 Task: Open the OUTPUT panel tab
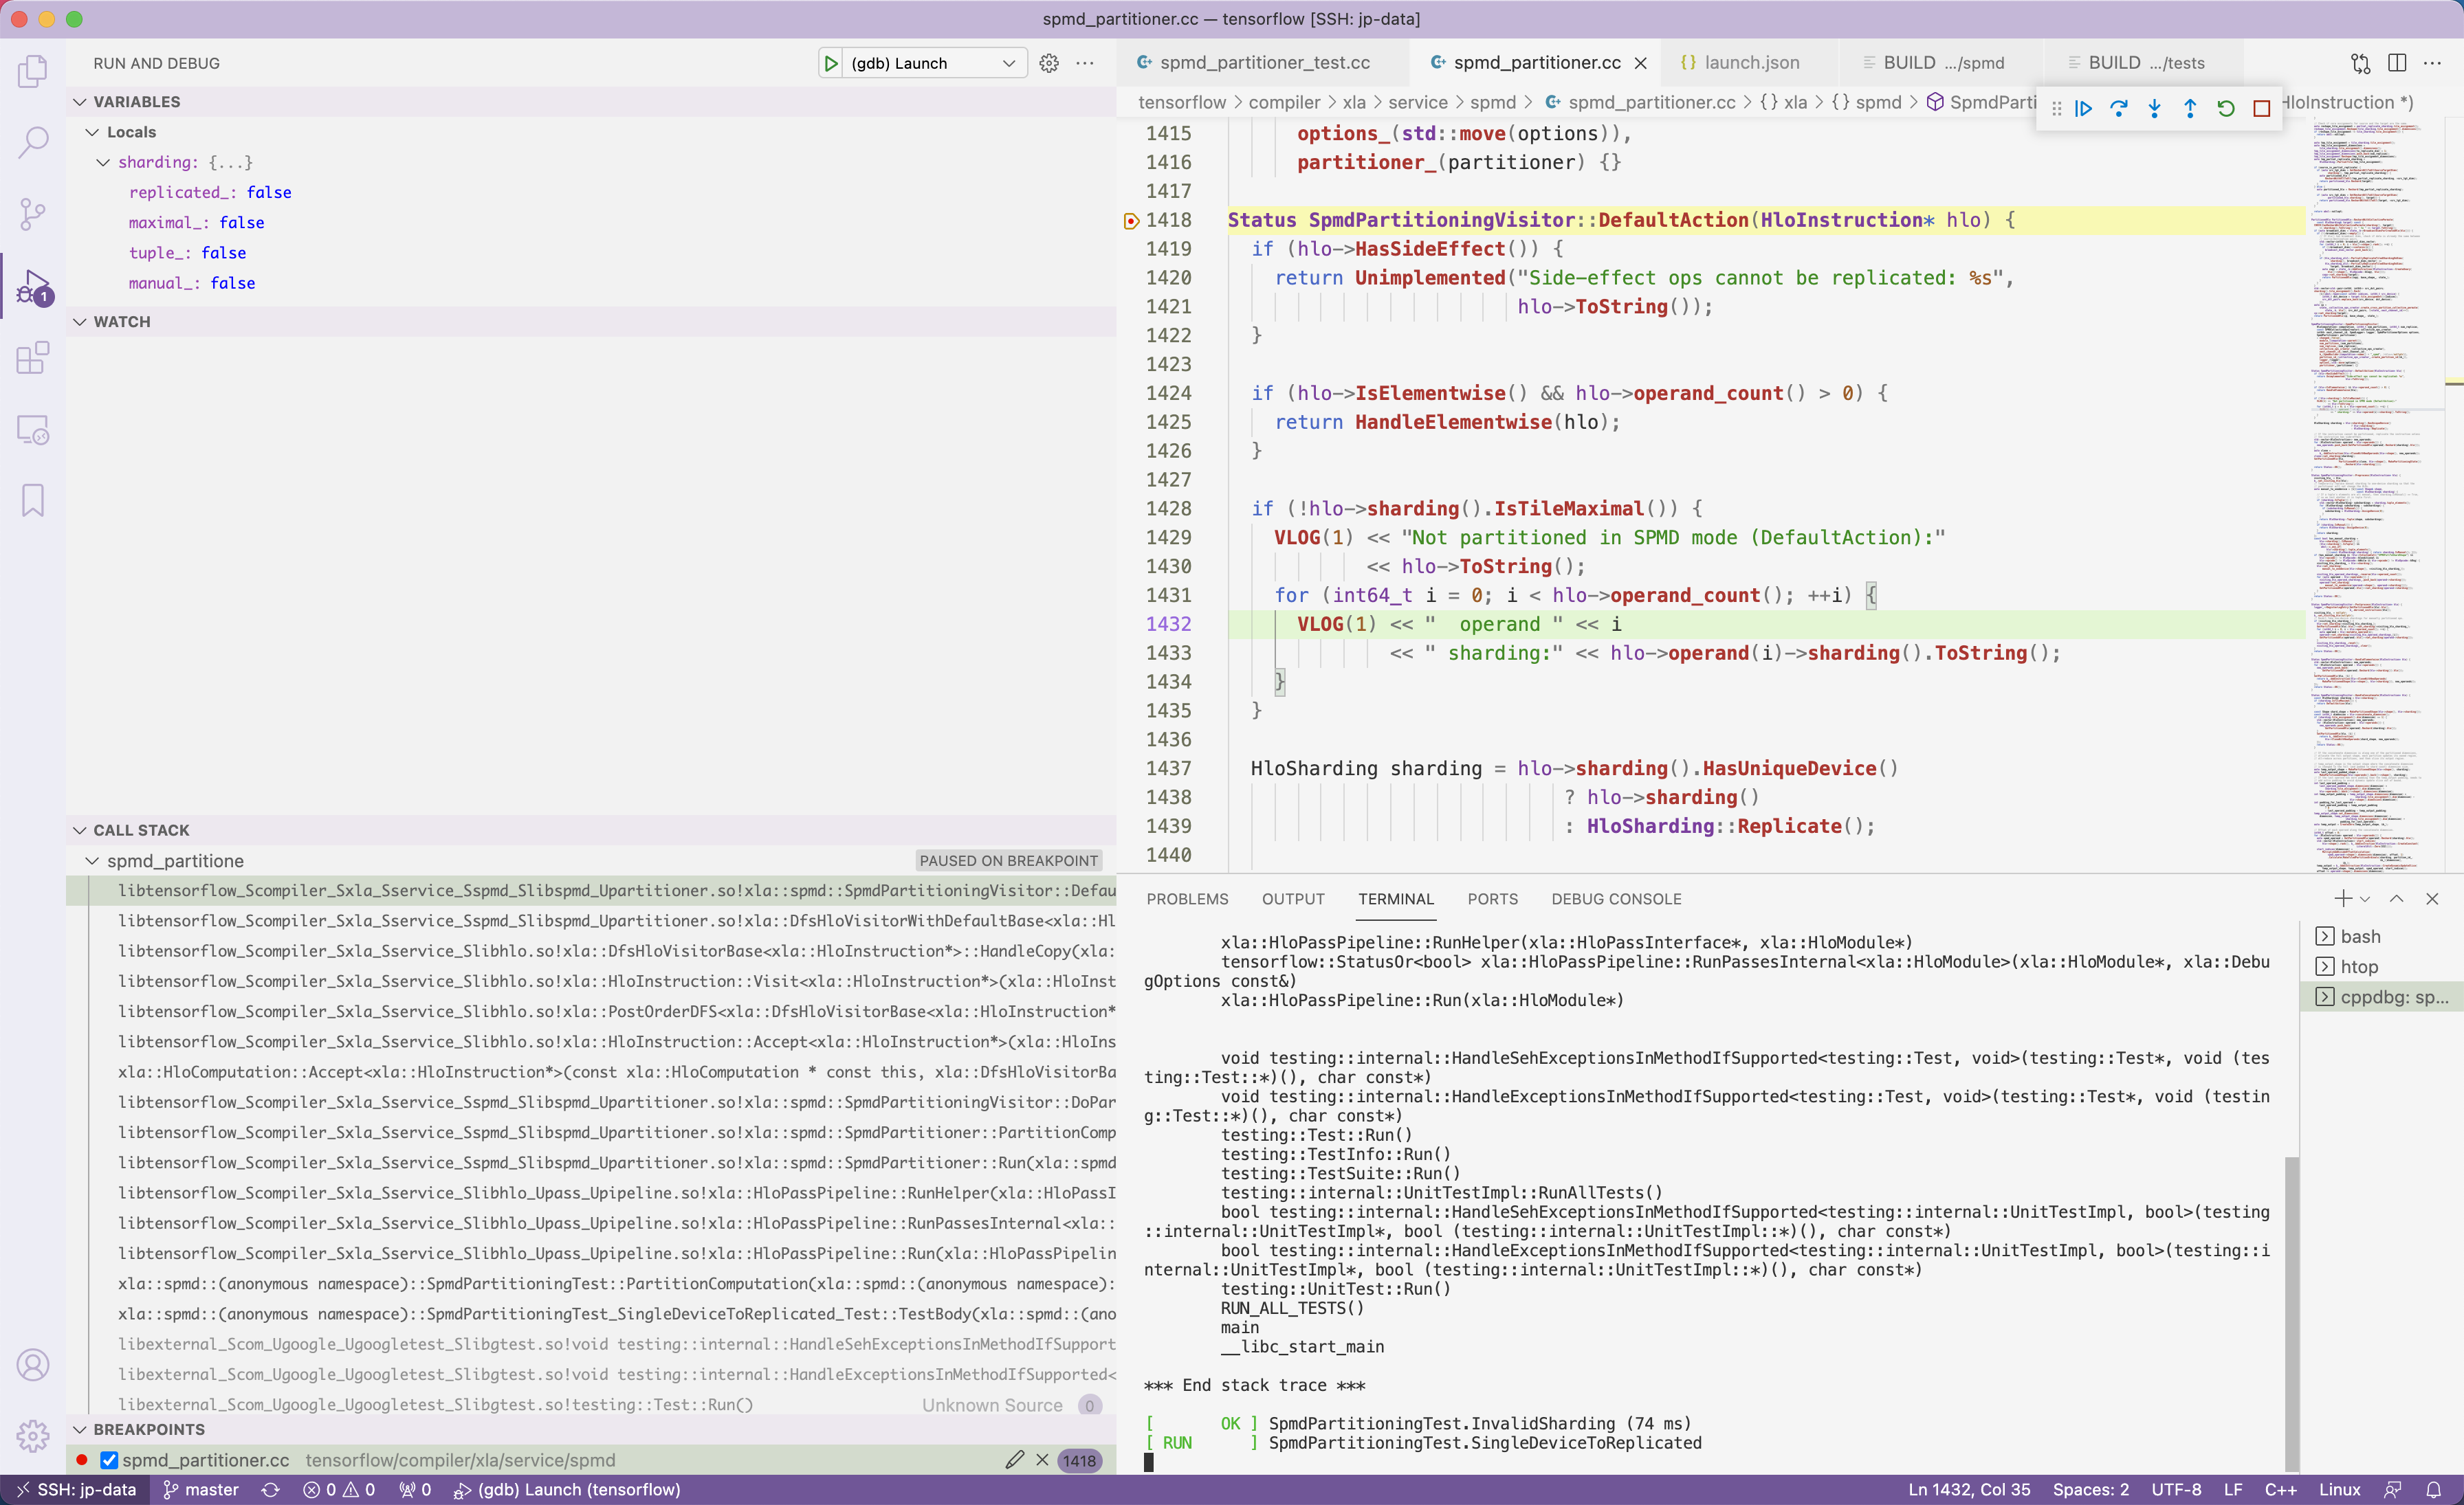[1292, 898]
